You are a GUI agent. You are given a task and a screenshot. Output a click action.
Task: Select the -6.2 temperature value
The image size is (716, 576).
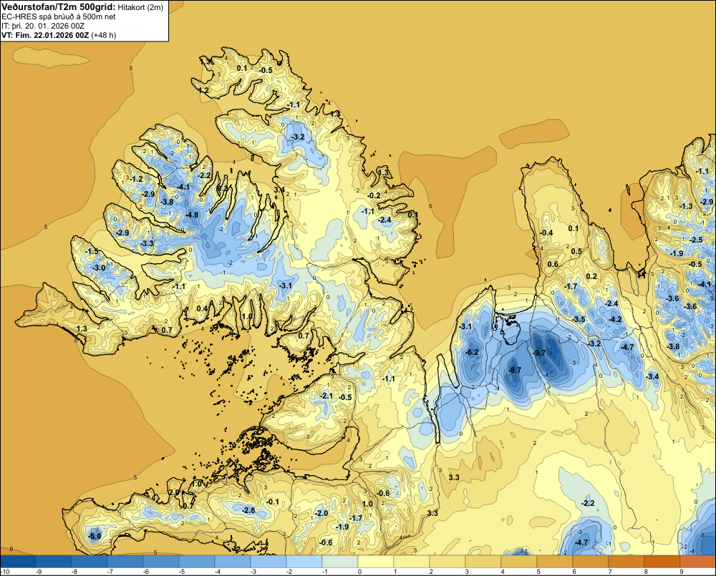tap(472, 352)
